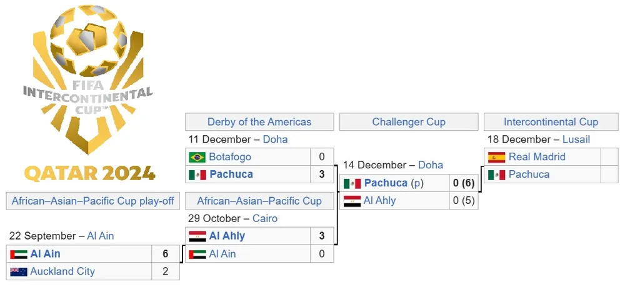This screenshot has height=289, width=625.
Task: Click the Brazil flag beside Botafogo
Action: (197, 157)
